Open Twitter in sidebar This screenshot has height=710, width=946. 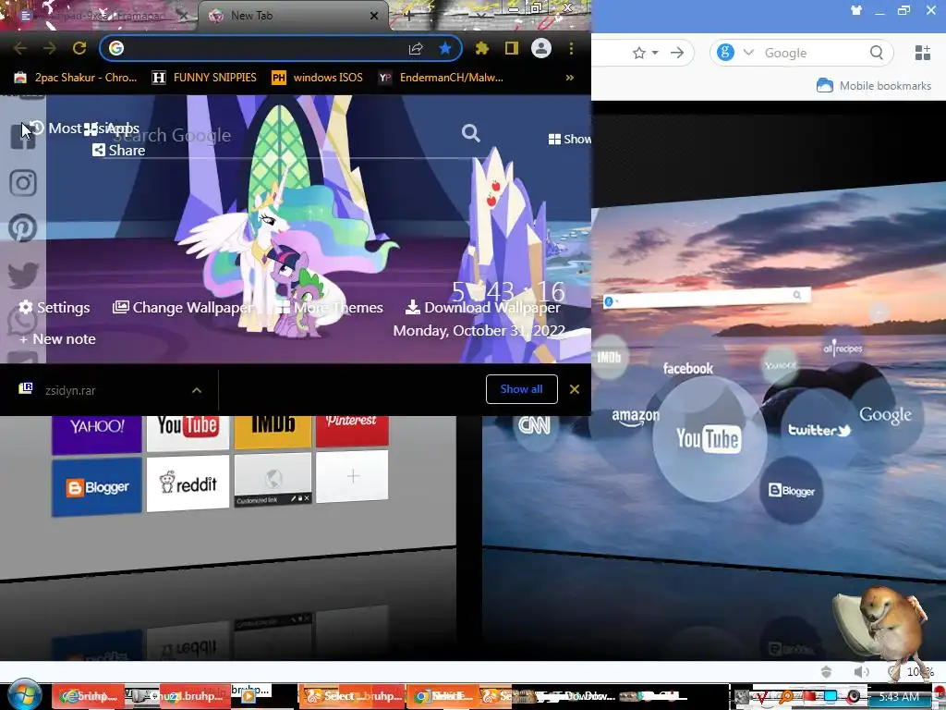23,275
